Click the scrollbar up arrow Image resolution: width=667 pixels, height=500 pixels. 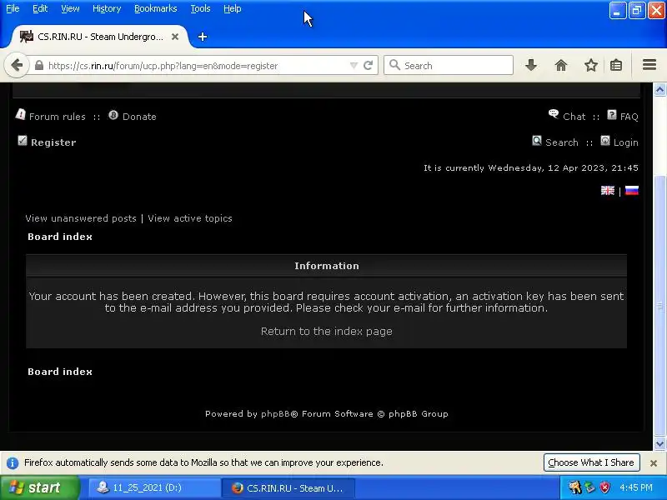pyautogui.click(x=659, y=90)
